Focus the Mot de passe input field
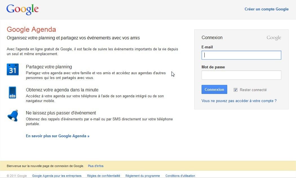Screen dimensions: 296x178 pyautogui.click(x=241, y=75)
